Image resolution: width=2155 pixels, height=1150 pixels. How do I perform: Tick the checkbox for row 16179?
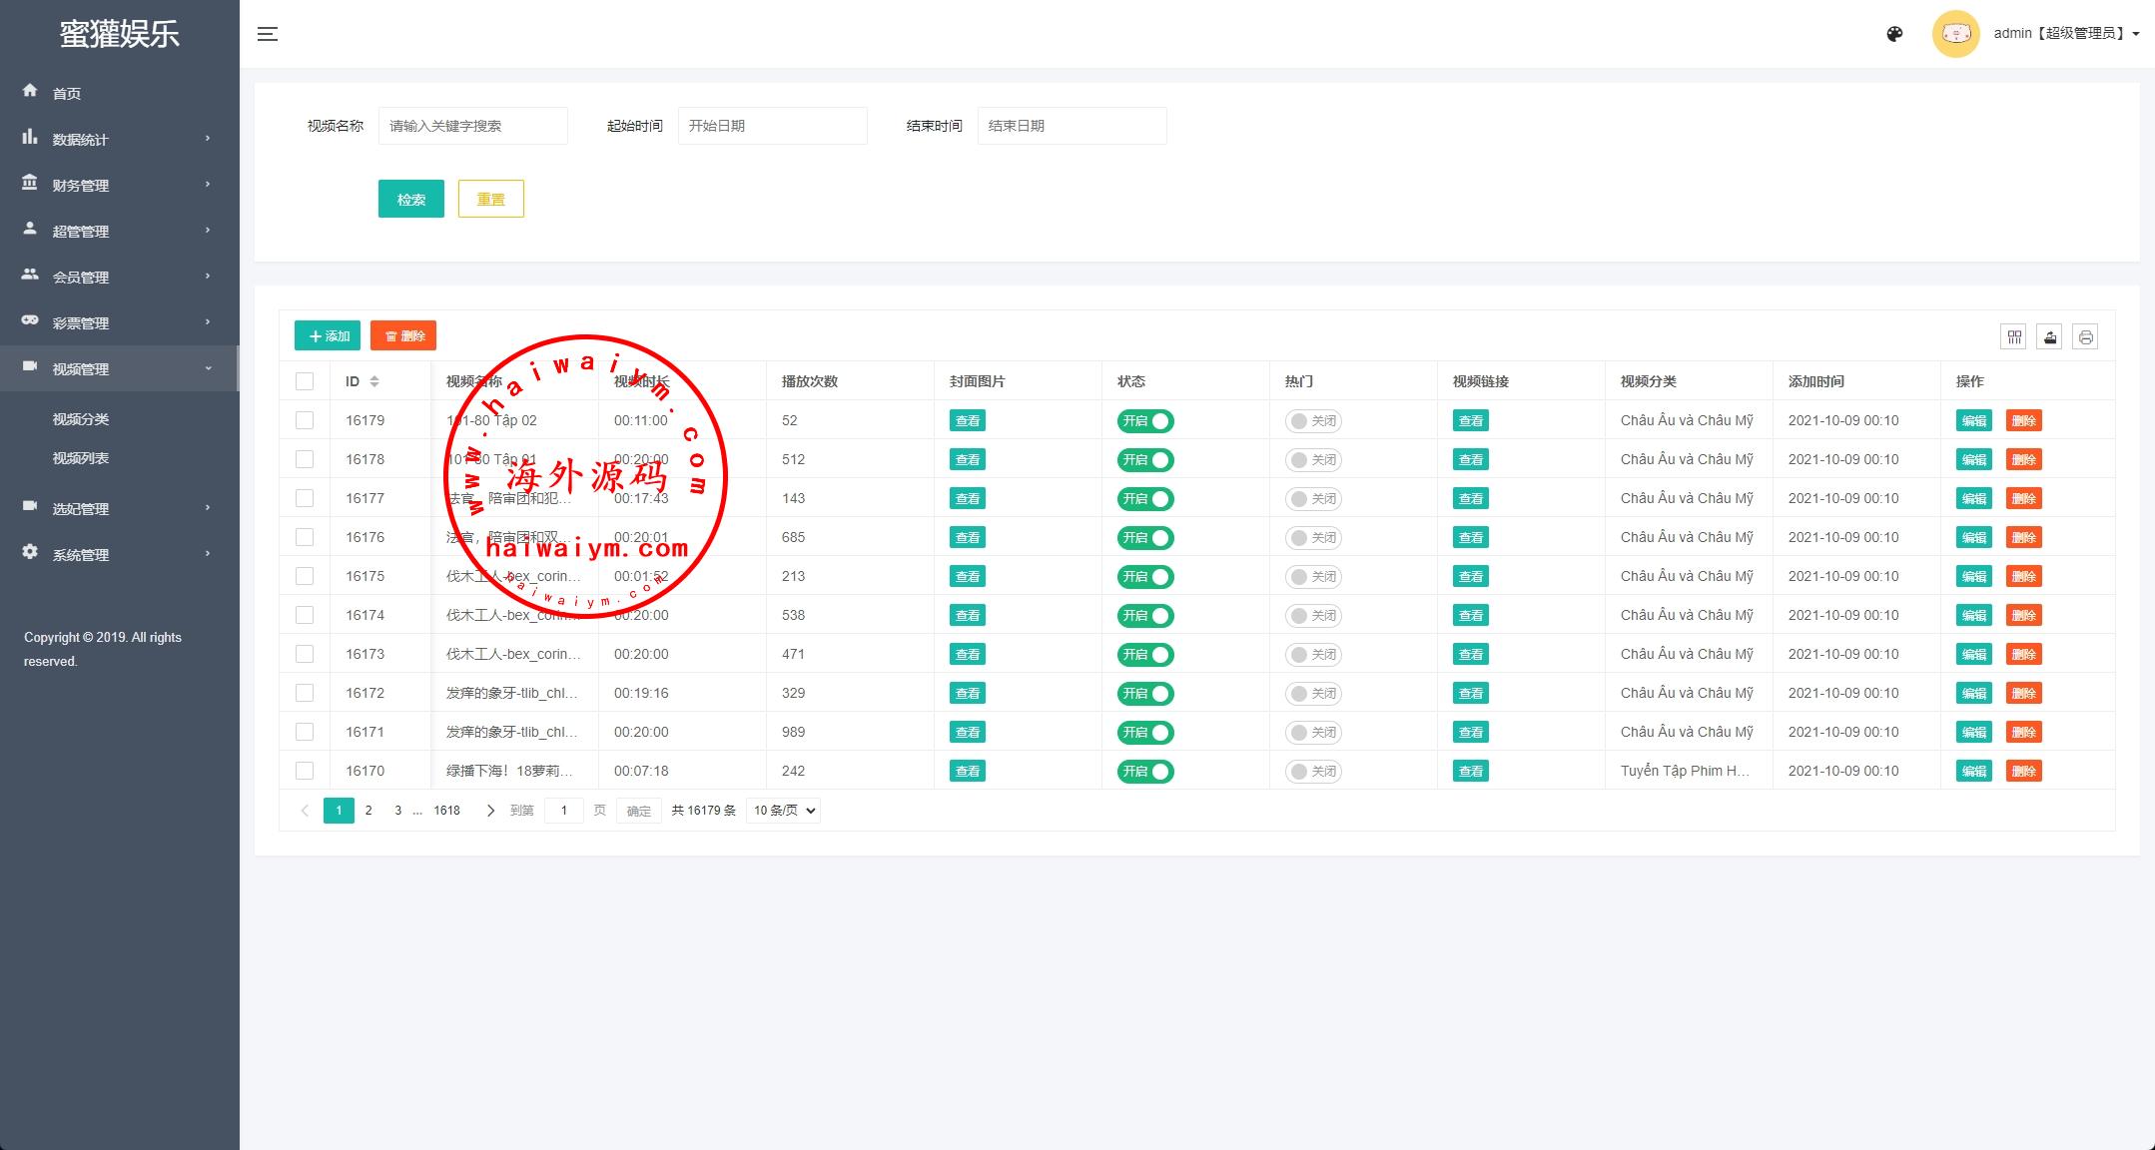coord(305,420)
